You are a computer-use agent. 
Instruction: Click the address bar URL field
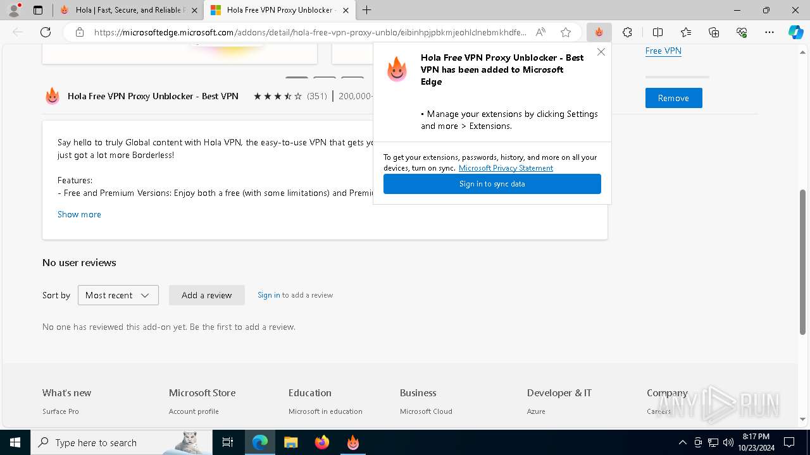click(x=310, y=32)
